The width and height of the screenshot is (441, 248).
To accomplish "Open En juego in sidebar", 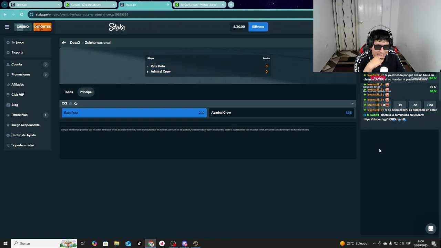I will (x=18, y=42).
